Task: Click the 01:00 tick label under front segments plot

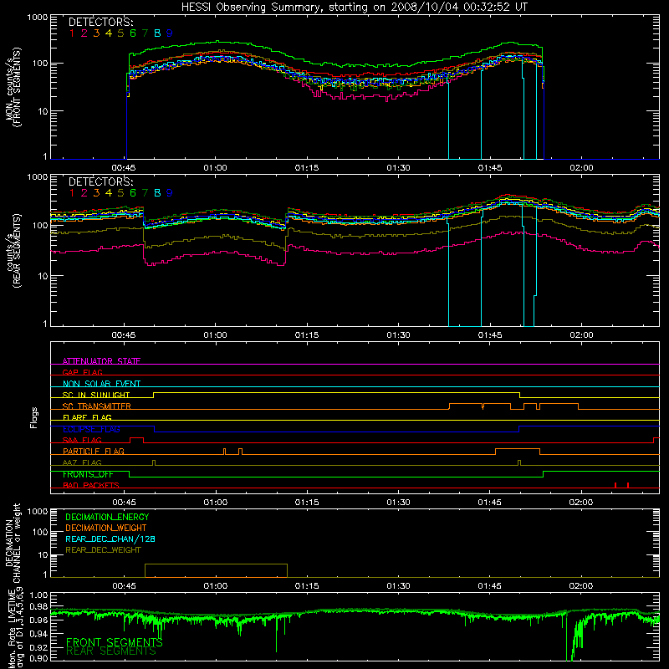Action: 215,168
